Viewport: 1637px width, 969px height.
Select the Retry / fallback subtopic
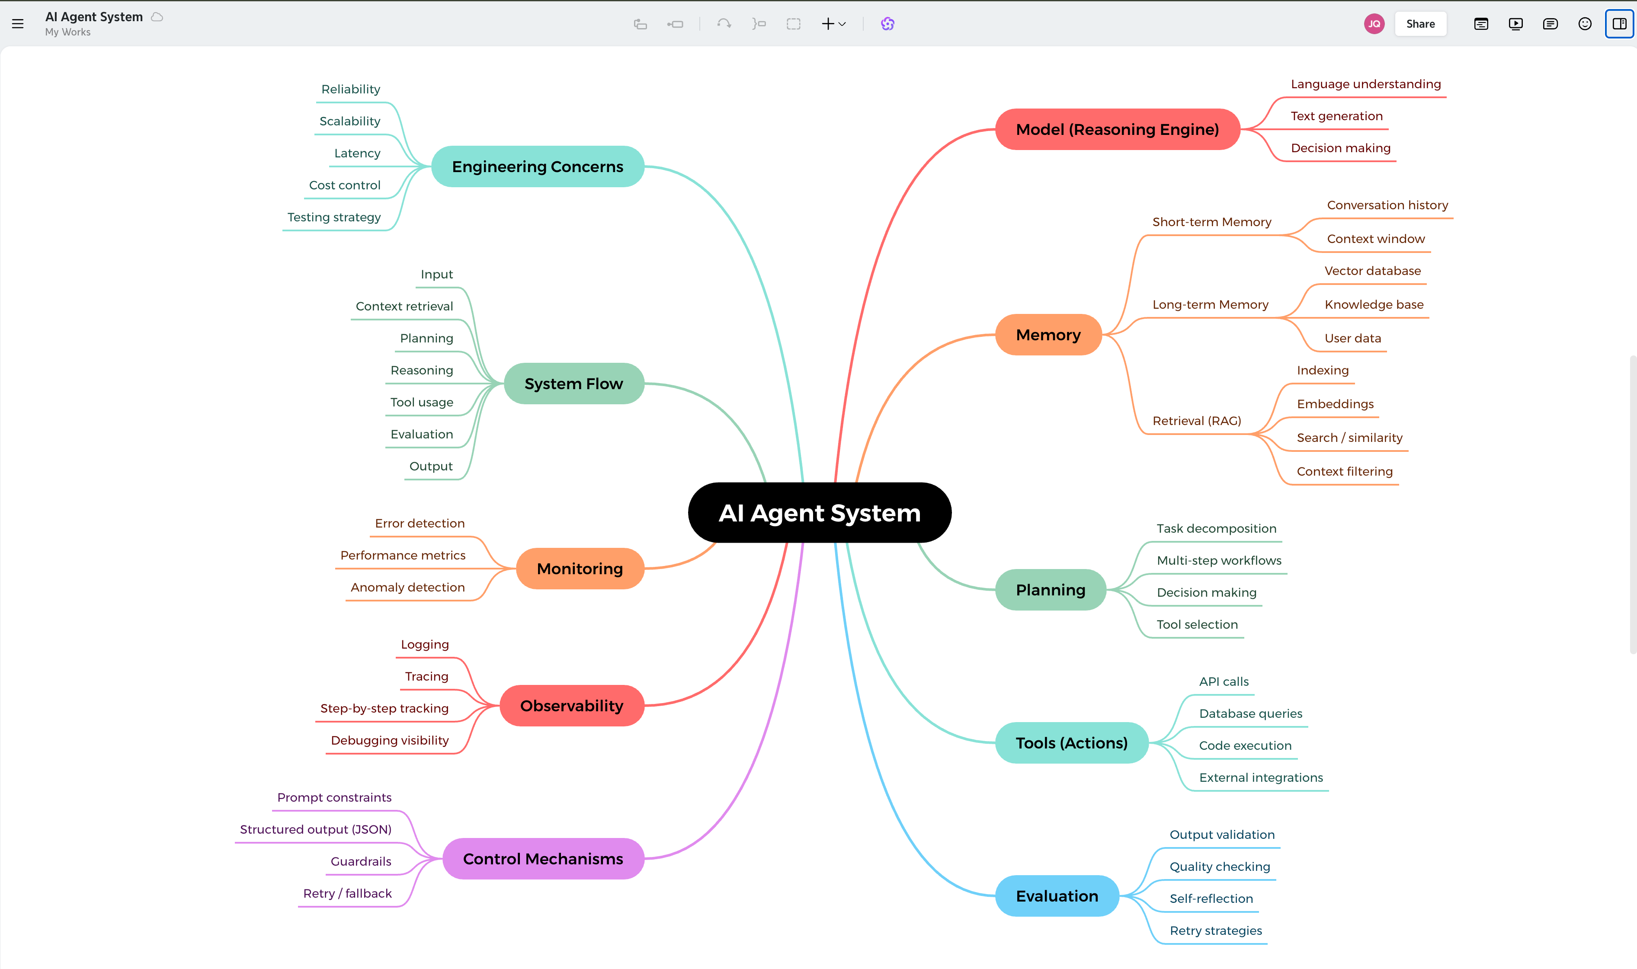point(347,893)
